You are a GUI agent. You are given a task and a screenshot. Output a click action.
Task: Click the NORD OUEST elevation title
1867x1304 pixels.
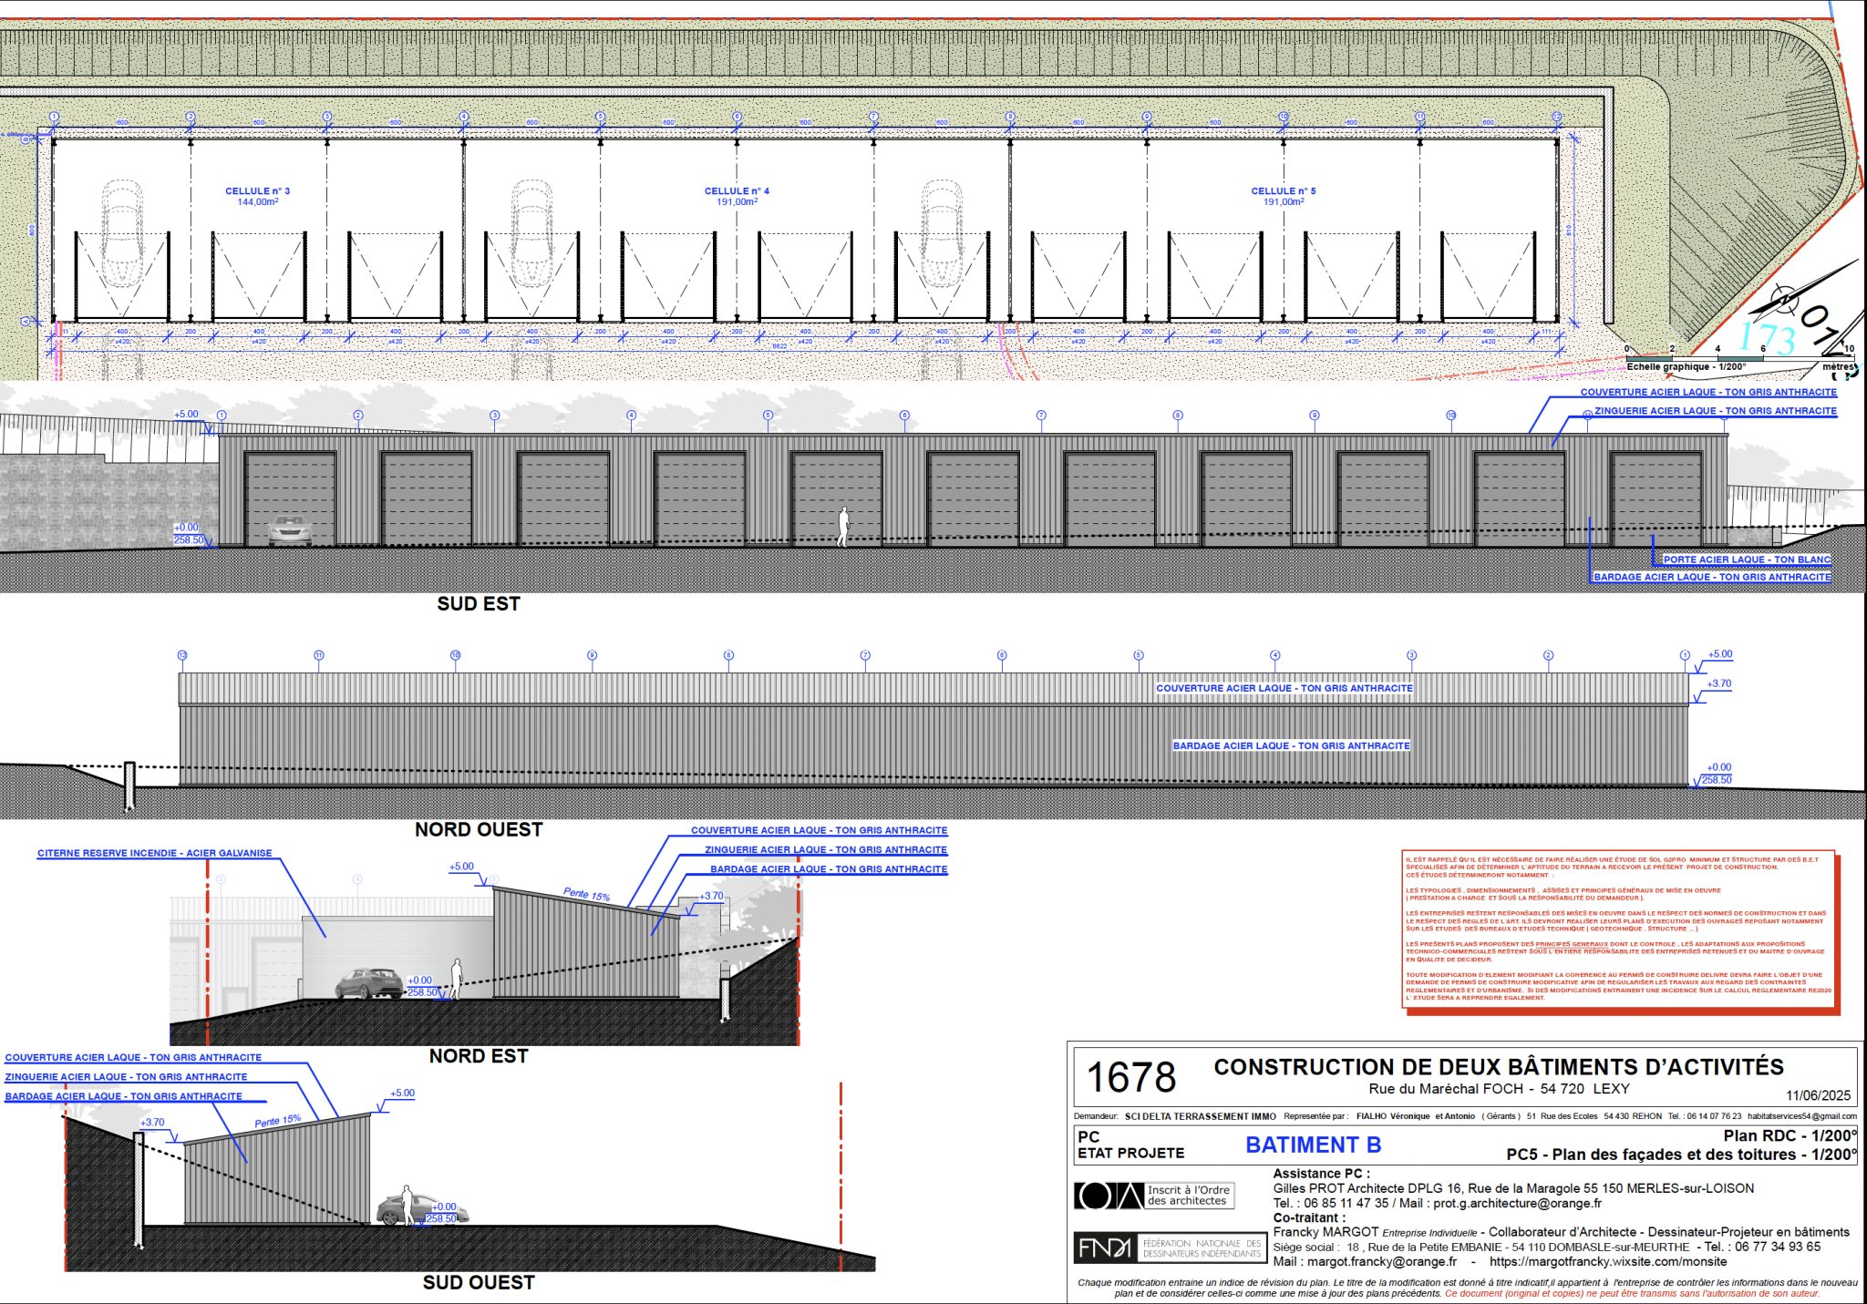pos(479,830)
